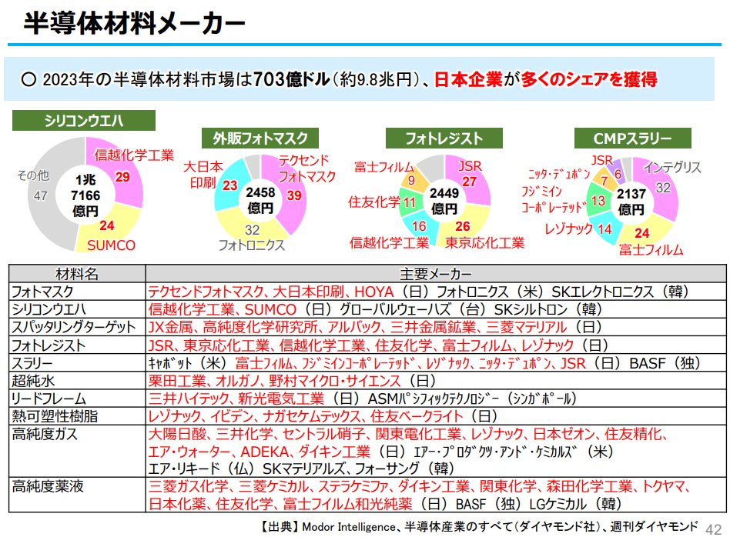Select the green 外販フォトマスク chart header
Viewport: 730px width, 537px height.
click(x=260, y=138)
